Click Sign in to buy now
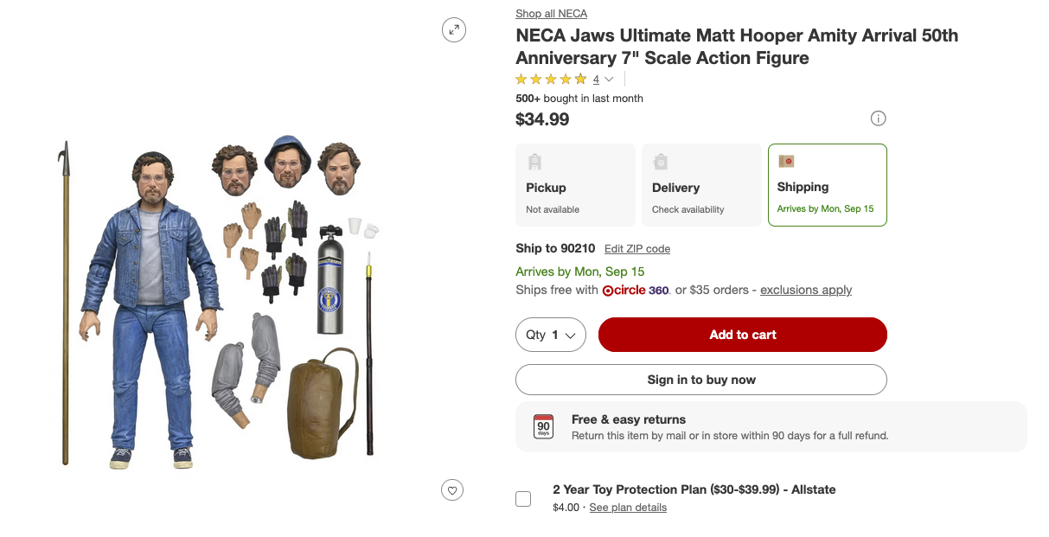 point(700,380)
